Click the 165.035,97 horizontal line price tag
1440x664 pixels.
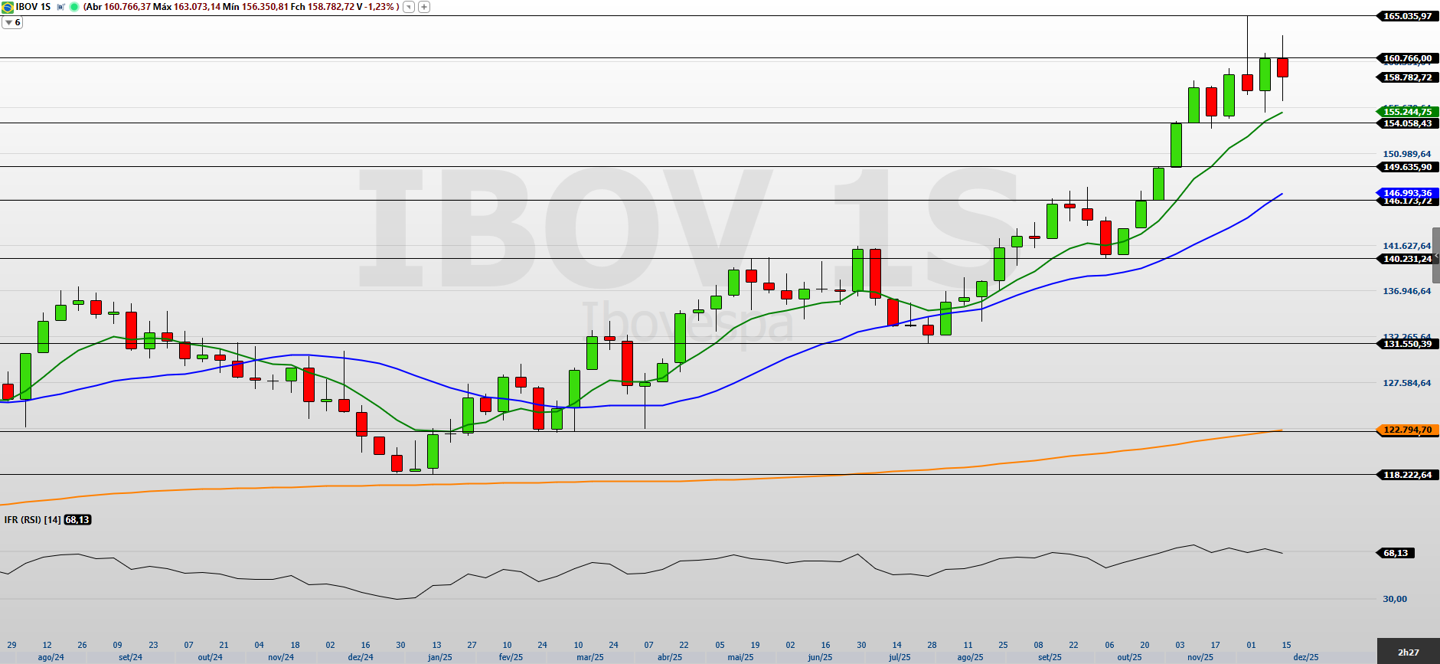pyautogui.click(x=1407, y=16)
